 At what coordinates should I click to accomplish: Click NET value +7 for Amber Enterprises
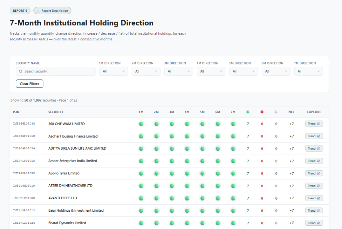tap(292, 161)
